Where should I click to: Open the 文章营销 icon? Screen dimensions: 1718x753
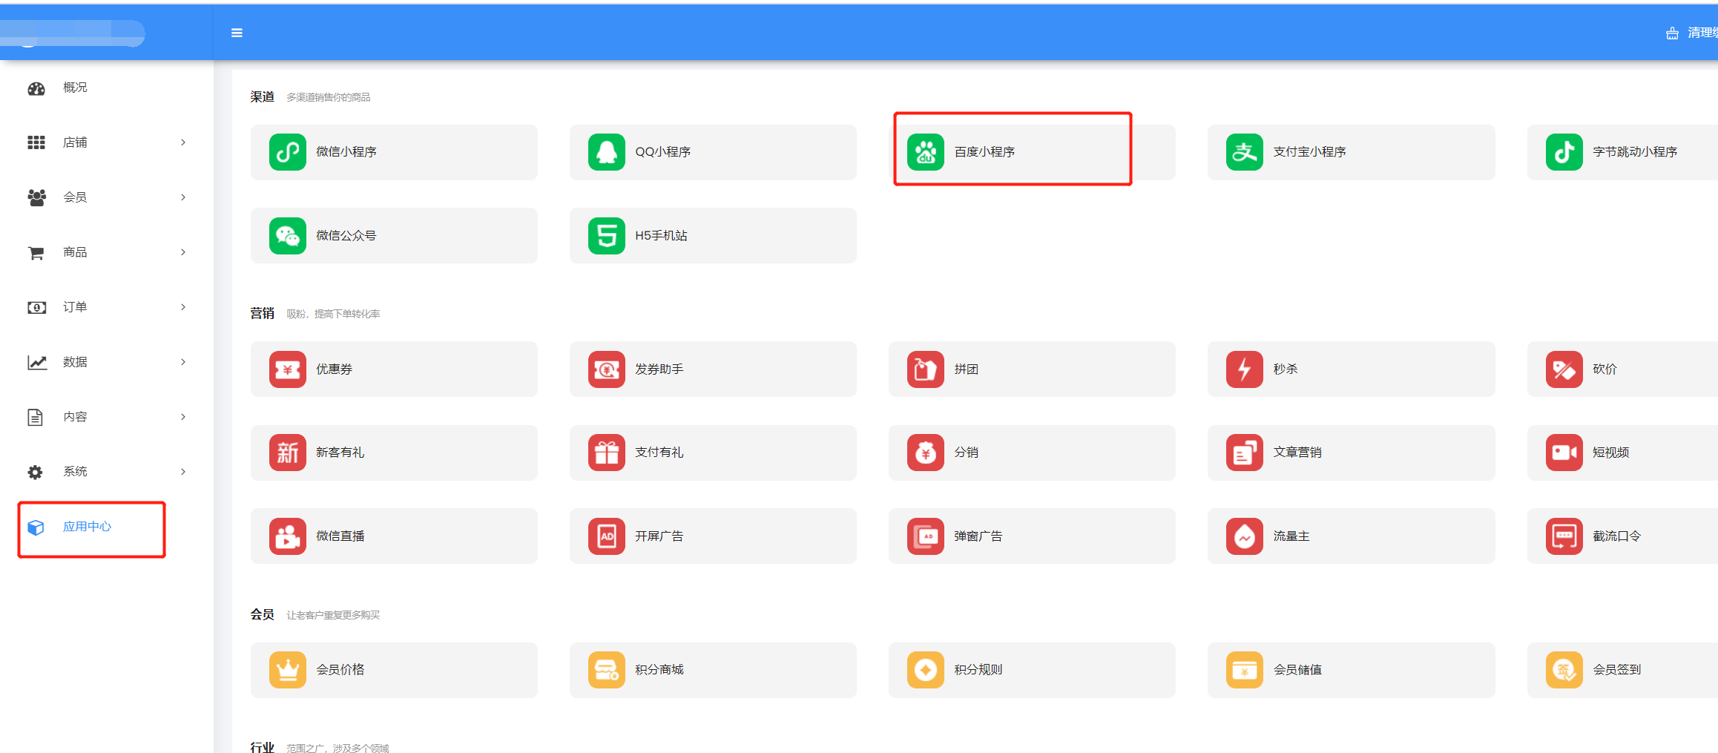coord(1245,453)
